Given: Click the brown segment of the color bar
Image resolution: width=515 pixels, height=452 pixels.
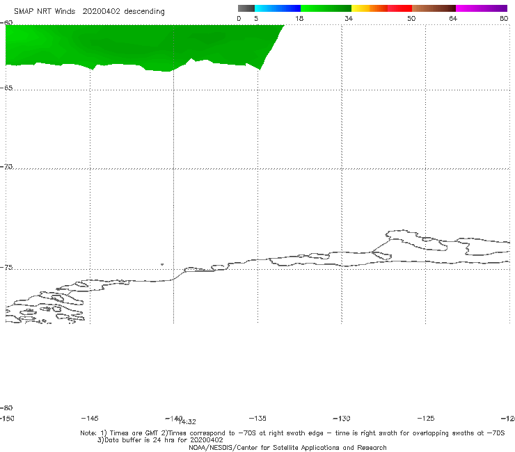Looking at the screenshot, I should (434, 8).
